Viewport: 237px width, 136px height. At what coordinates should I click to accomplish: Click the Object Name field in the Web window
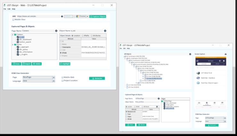tap(86, 31)
